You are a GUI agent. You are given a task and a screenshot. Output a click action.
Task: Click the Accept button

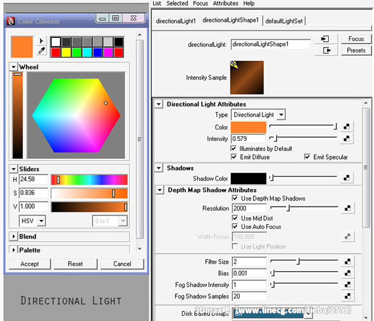(30, 264)
